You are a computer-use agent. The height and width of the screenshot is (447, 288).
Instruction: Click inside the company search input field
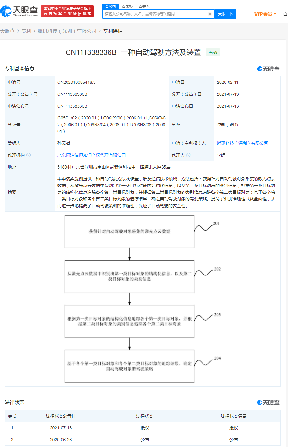153,14
